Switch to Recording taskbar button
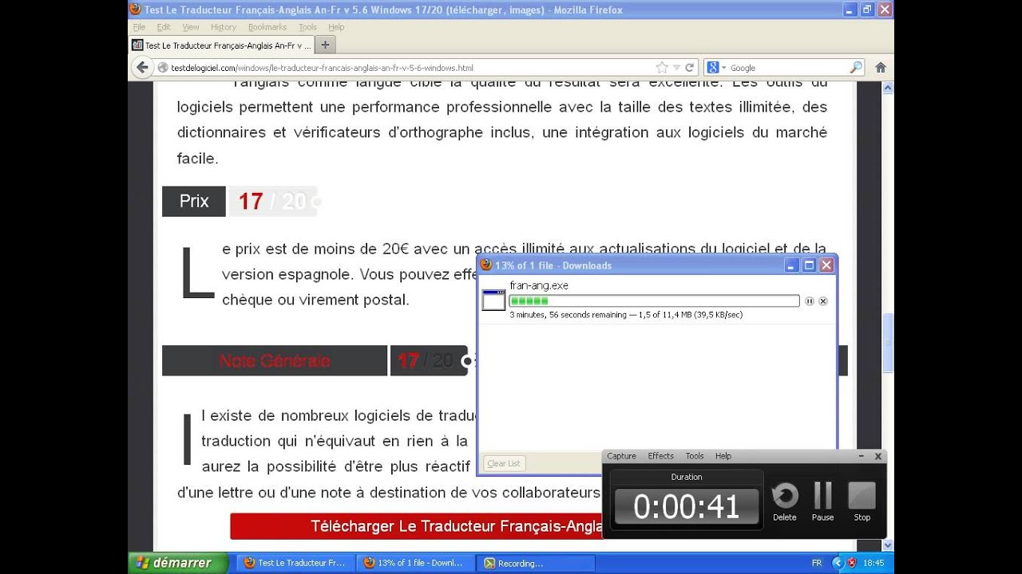1022x574 pixels. 536,563
